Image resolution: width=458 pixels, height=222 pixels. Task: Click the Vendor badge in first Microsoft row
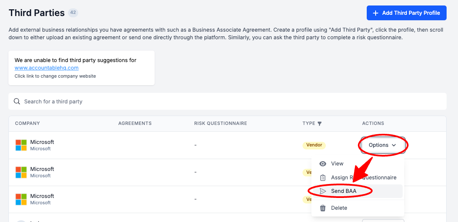click(314, 145)
